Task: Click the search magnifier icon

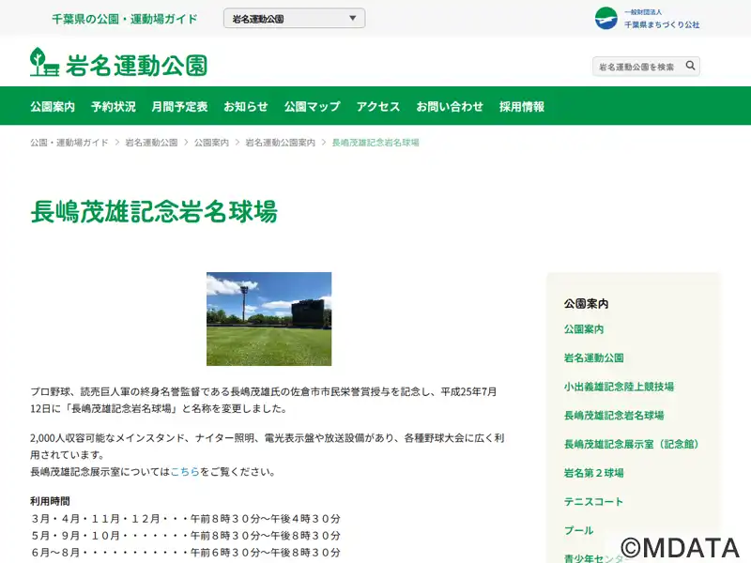Action: tap(690, 67)
